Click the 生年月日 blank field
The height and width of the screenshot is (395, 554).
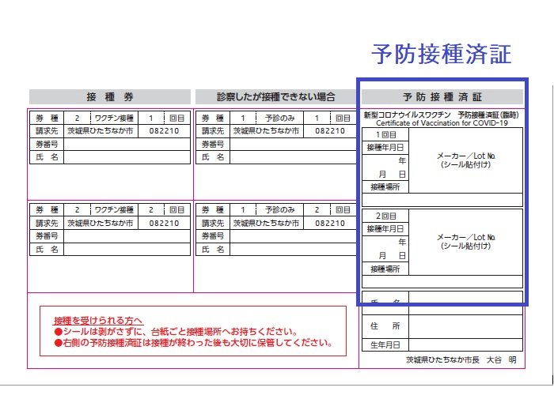(x=465, y=345)
